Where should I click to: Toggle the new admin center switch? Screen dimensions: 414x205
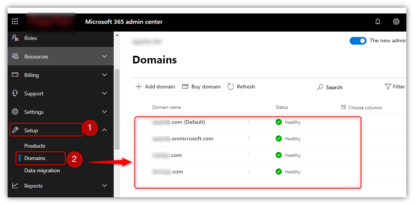[358, 41]
